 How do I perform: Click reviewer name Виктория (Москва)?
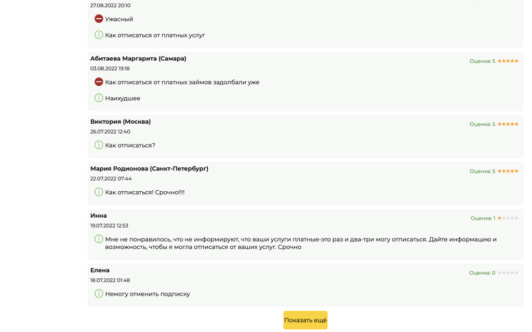(x=121, y=122)
